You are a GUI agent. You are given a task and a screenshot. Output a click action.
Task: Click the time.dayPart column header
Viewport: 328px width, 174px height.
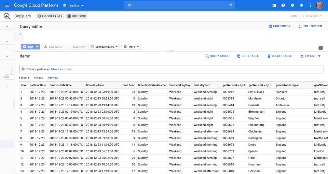(x=202, y=85)
